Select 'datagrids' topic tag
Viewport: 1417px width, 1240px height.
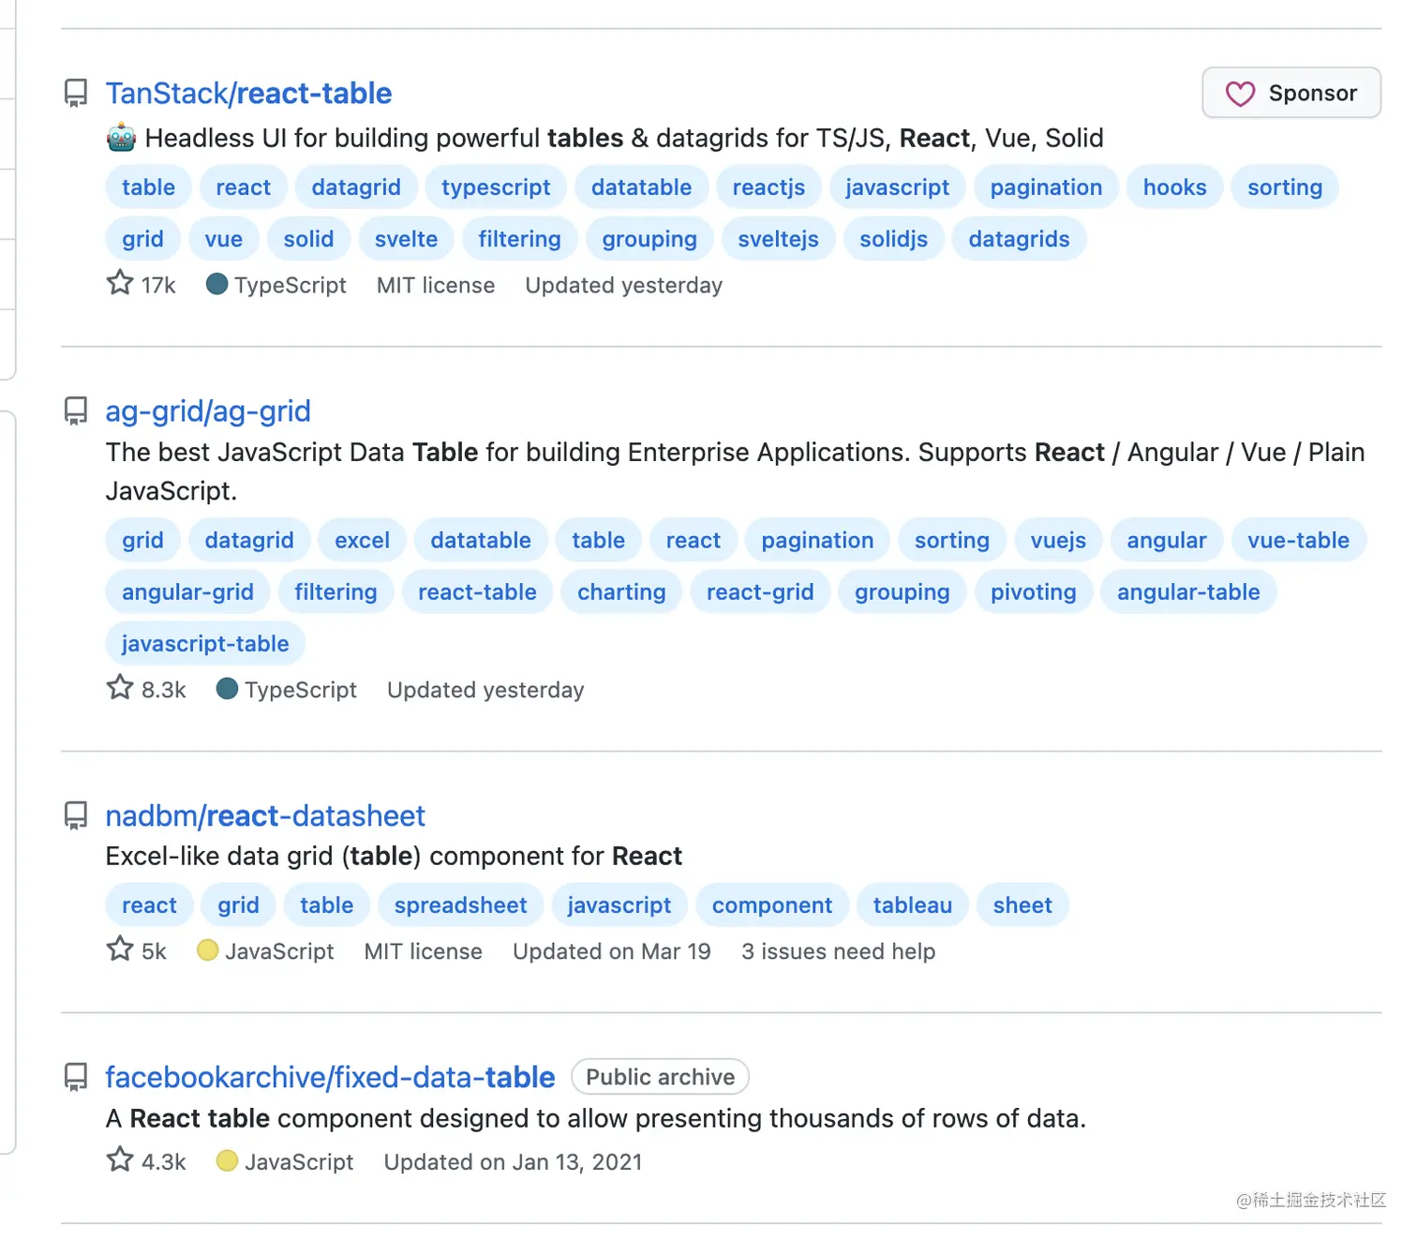1019,239
